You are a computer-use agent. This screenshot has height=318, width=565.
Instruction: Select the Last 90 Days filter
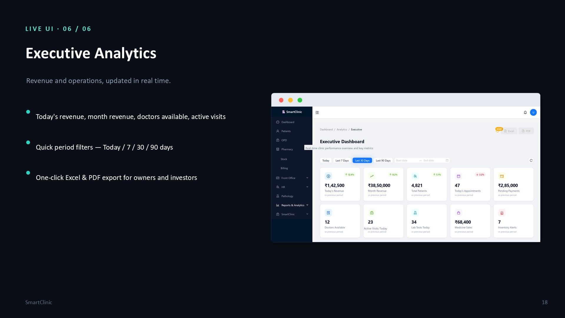[383, 160]
